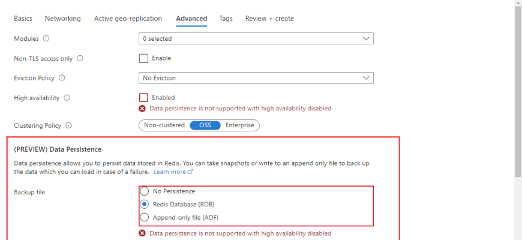Expand the Eviction Policy dropdown
Image resolution: width=522 pixels, height=240 pixels.
pos(256,78)
